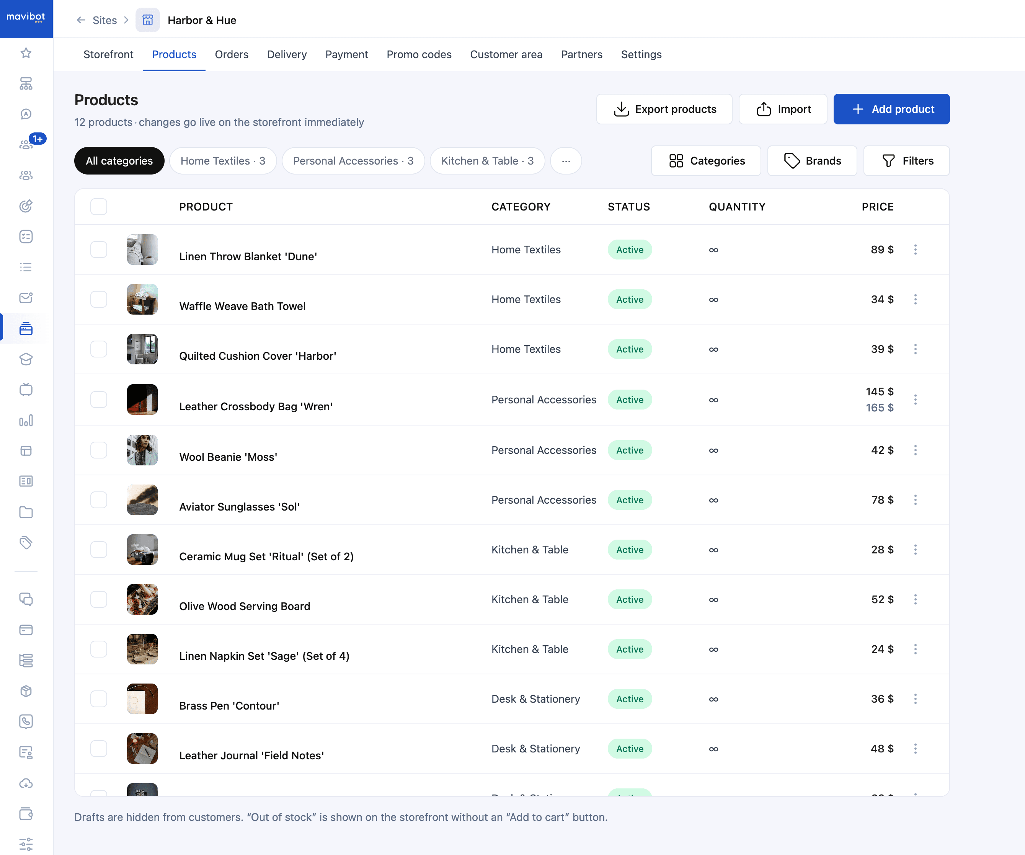This screenshot has width=1025, height=855.
Task: Open the price tags icon in sidebar
Action: [26, 543]
